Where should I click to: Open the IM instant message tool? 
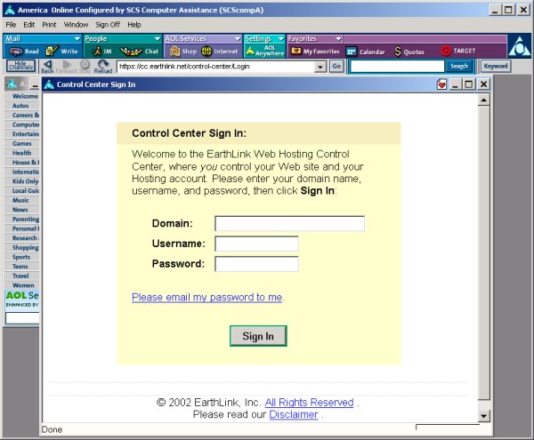(x=101, y=52)
